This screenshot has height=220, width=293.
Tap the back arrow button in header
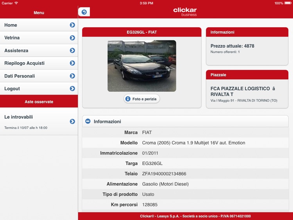coord(84,12)
